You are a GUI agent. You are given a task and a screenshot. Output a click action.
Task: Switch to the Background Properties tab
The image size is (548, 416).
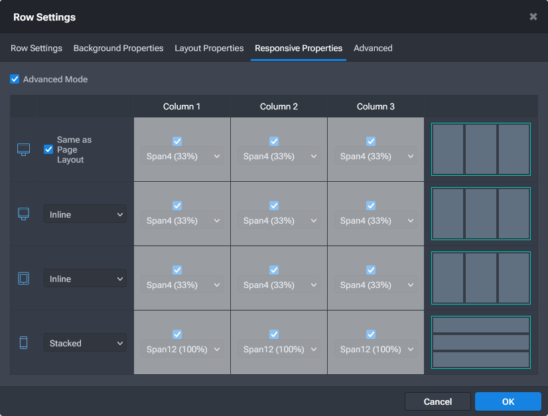pos(118,48)
